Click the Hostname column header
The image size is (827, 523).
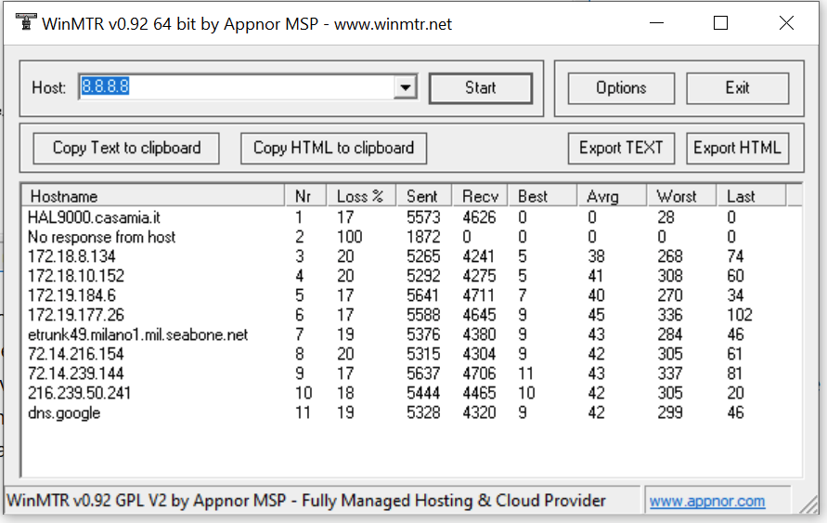tap(153, 196)
